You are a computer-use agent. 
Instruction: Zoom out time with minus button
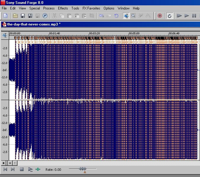click(x=10, y=163)
